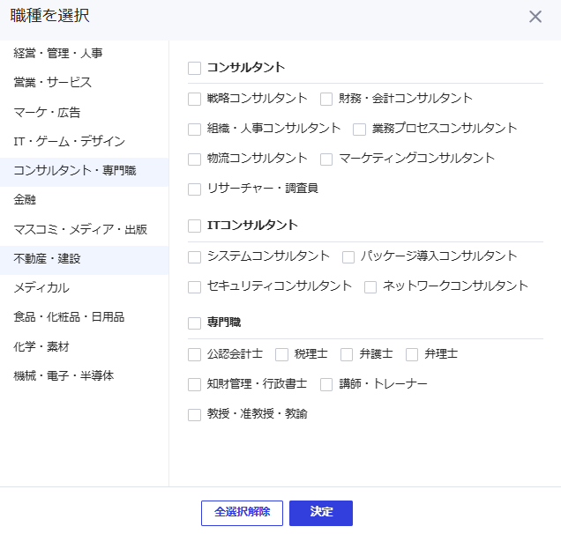
Task: Select the 食品・化粧品・日用品 category
Action: [x=84, y=317]
